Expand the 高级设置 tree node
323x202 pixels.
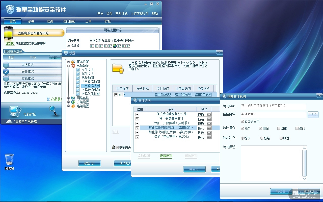pyautogui.click(x=69, y=106)
